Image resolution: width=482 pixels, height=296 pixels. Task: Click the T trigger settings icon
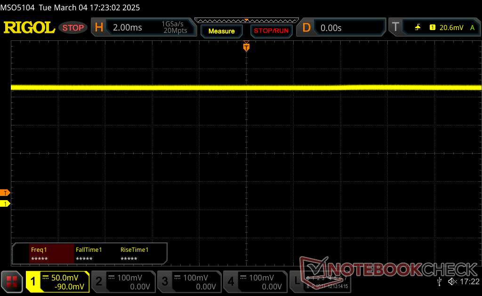click(x=395, y=28)
